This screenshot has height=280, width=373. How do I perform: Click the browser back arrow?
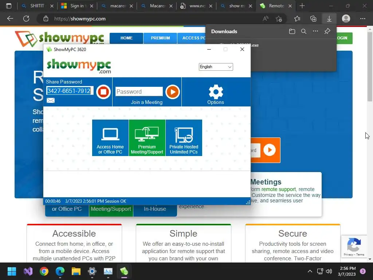pyautogui.click(x=10, y=19)
